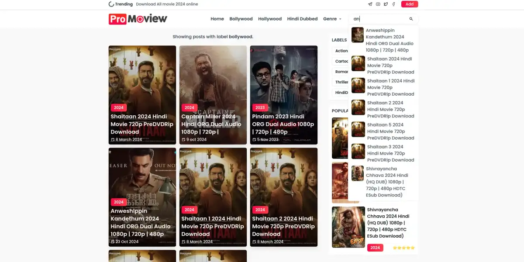
Task: Click the 'Trending' label text
Action: (124, 4)
